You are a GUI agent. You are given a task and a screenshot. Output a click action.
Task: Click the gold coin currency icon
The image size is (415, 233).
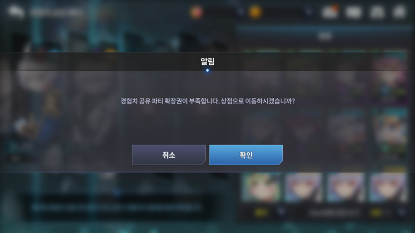click(255, 12)
